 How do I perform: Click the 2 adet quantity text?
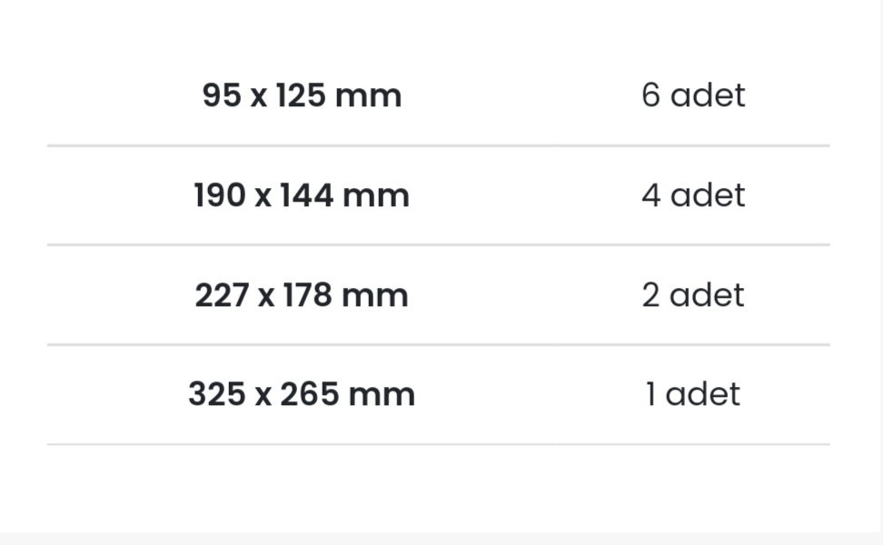(x=693, y=295)
